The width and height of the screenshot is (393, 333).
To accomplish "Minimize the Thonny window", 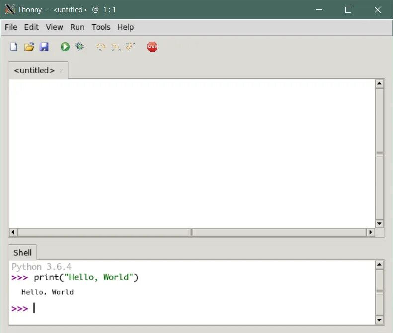I will click(x=319, y=10).
